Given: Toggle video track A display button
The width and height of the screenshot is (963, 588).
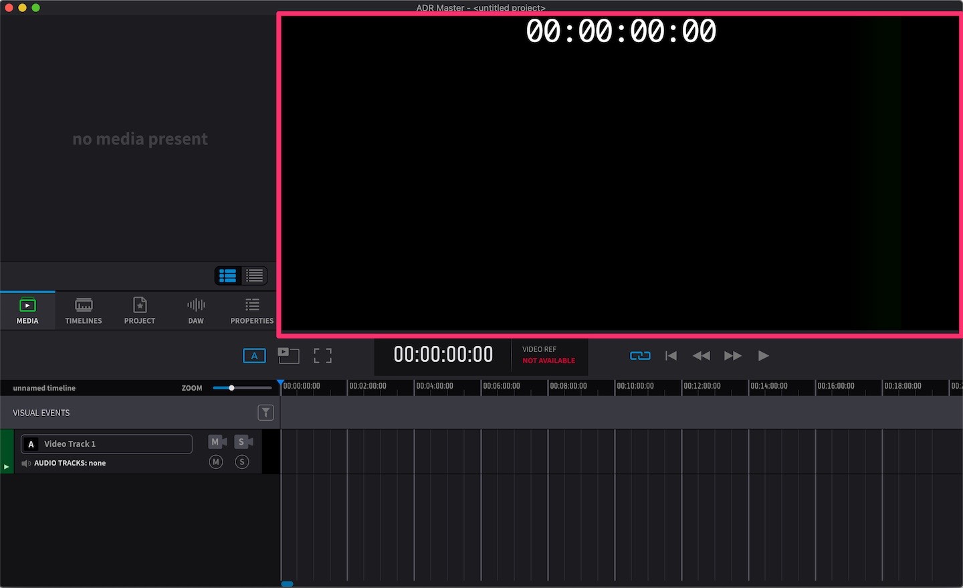Looking at the screenshot, I should pos(254,356).
